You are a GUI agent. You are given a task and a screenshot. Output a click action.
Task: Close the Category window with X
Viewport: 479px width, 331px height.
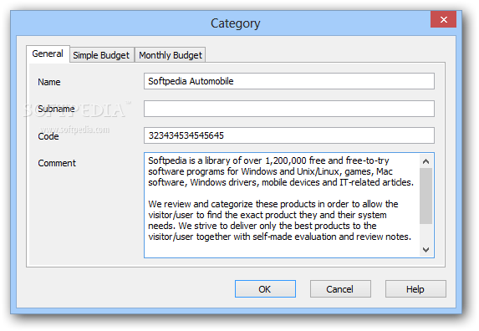pyautogui.click(x=444, y=19)
